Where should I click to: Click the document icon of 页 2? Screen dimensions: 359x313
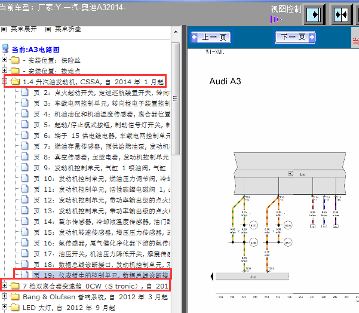pos(24,92)
